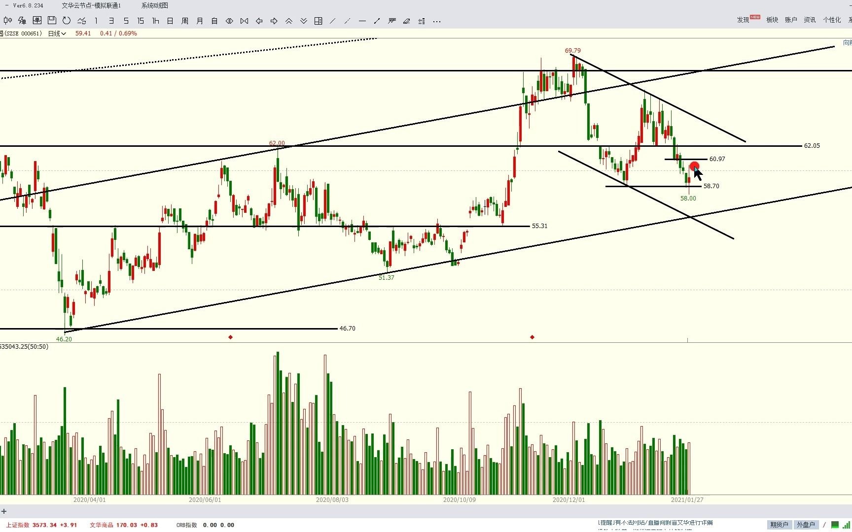Select the daily (日) period button
Image resolution: width=852 pixels, height=532 pixels.
(x=170, y=21)
